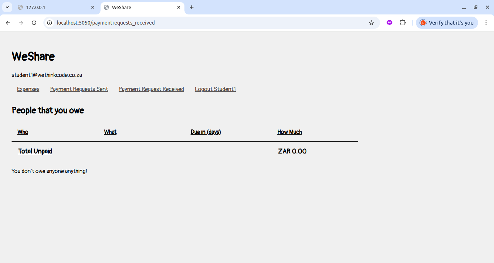Screen dimensions: 494x263
Task: Open Payment Request Received
Action: [x=151, y=89]
